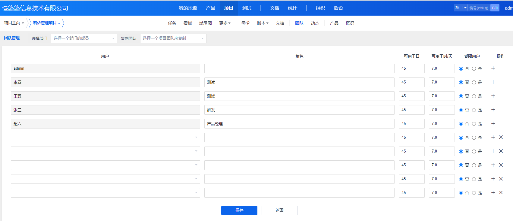Set admin as restricted user with 是
513x221 pixels.
pos(474,69)
